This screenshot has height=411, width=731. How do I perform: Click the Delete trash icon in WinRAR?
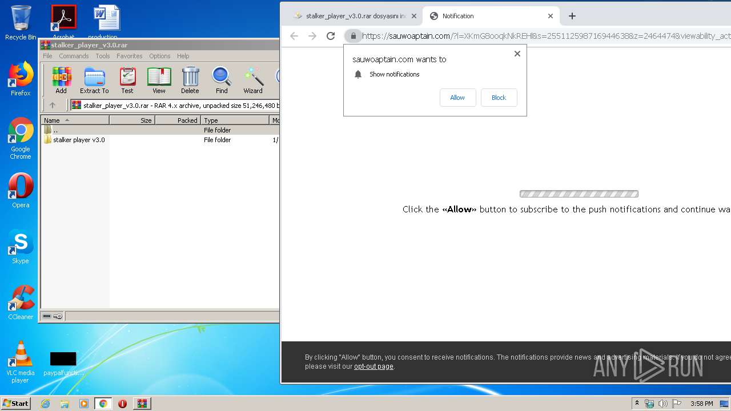[190, 80]
